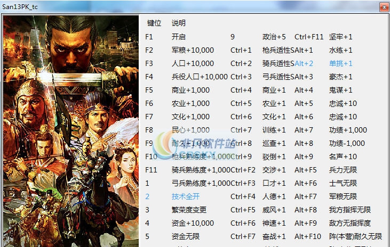Click '忠诚+10' beside Alt+6
The height and width of the screenshot is (247, 390).
point(343,117)
